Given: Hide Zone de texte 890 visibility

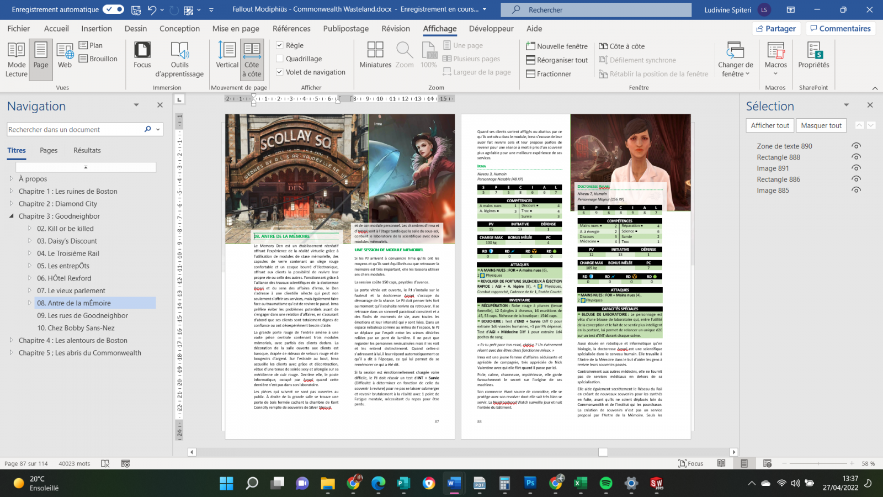Looking at the screenshot, I should 856,146.
